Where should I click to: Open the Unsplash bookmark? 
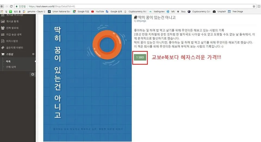219,11
